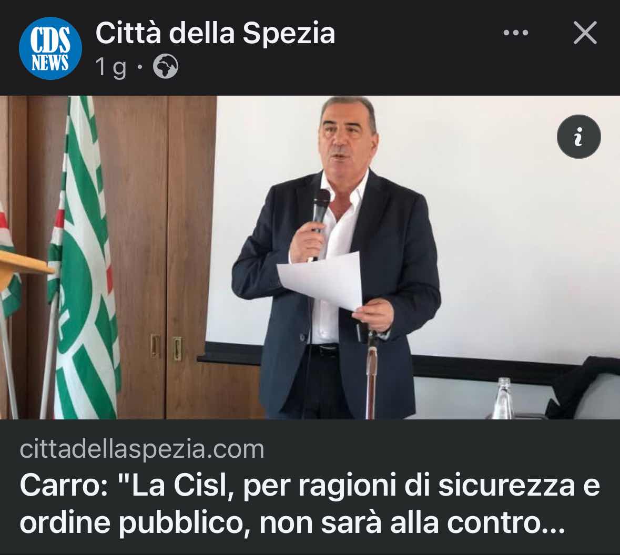Tap the page title in the post header
This screenshot has height=555, width=620.
click(x=215, y=33)
